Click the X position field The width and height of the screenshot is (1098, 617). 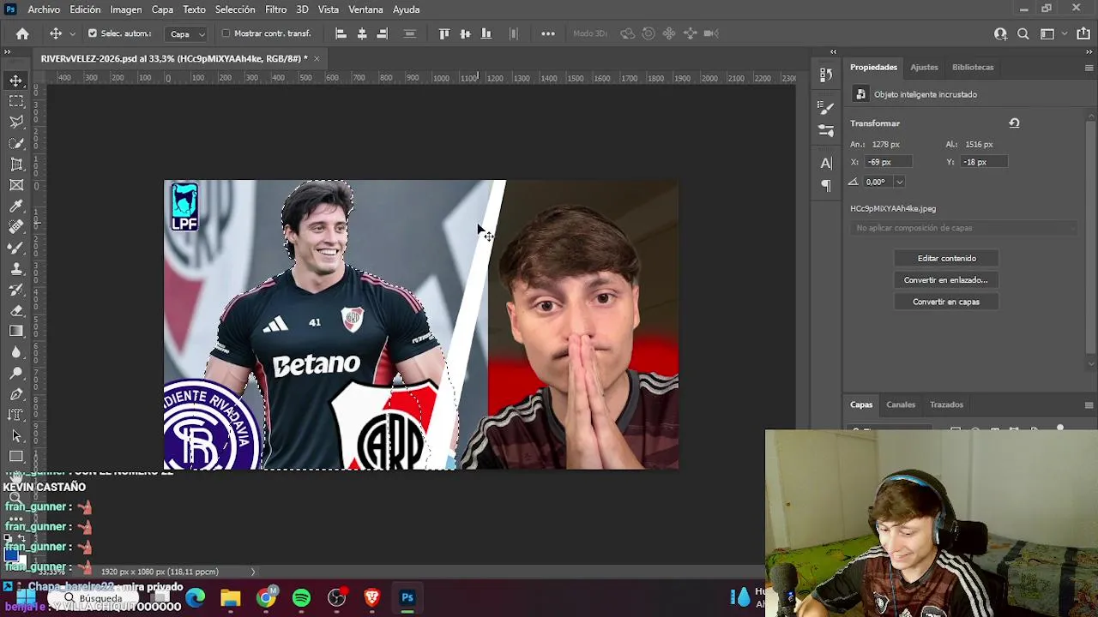point(887,162)
